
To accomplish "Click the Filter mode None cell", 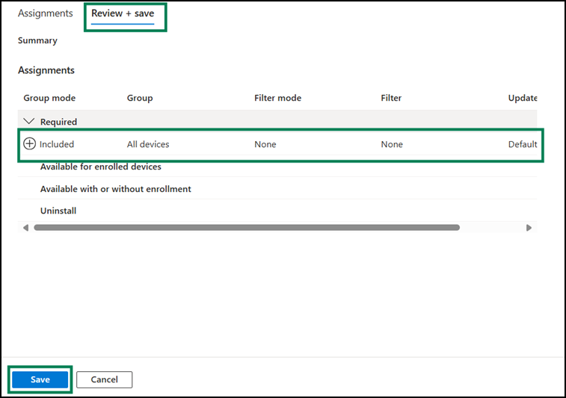I will pos(265,144).
